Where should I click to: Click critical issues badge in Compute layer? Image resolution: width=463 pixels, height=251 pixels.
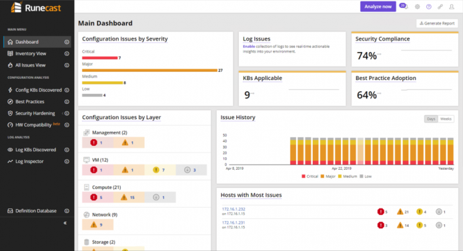pos(97,197)
